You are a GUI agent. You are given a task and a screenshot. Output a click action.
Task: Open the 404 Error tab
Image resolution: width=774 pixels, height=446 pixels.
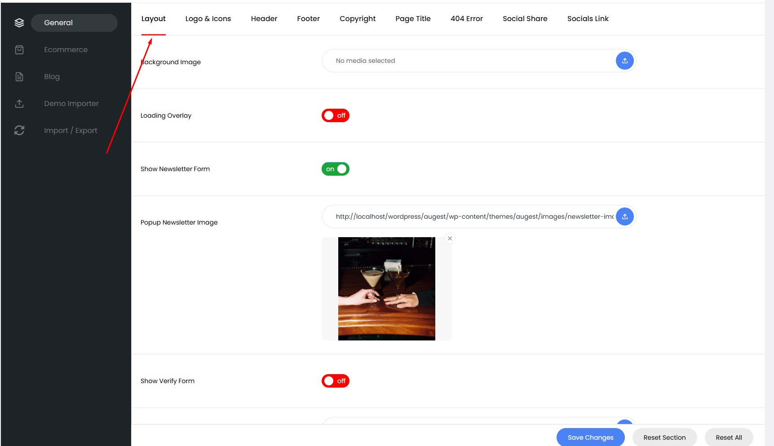point(466,19)
